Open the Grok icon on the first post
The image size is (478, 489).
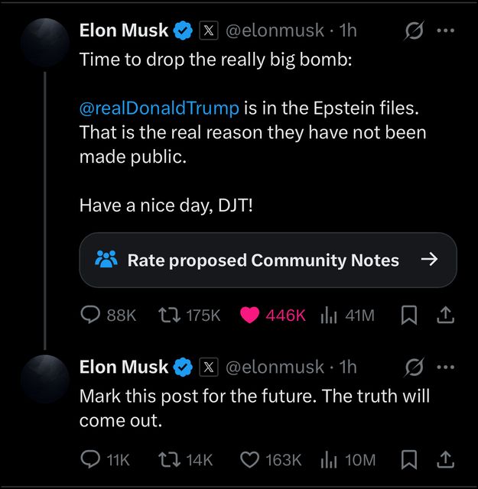pyautogui.click(x=414, y=31)
